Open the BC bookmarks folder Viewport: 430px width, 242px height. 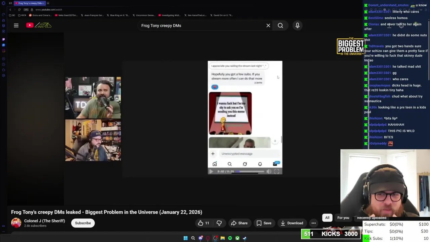coord(12,15)
